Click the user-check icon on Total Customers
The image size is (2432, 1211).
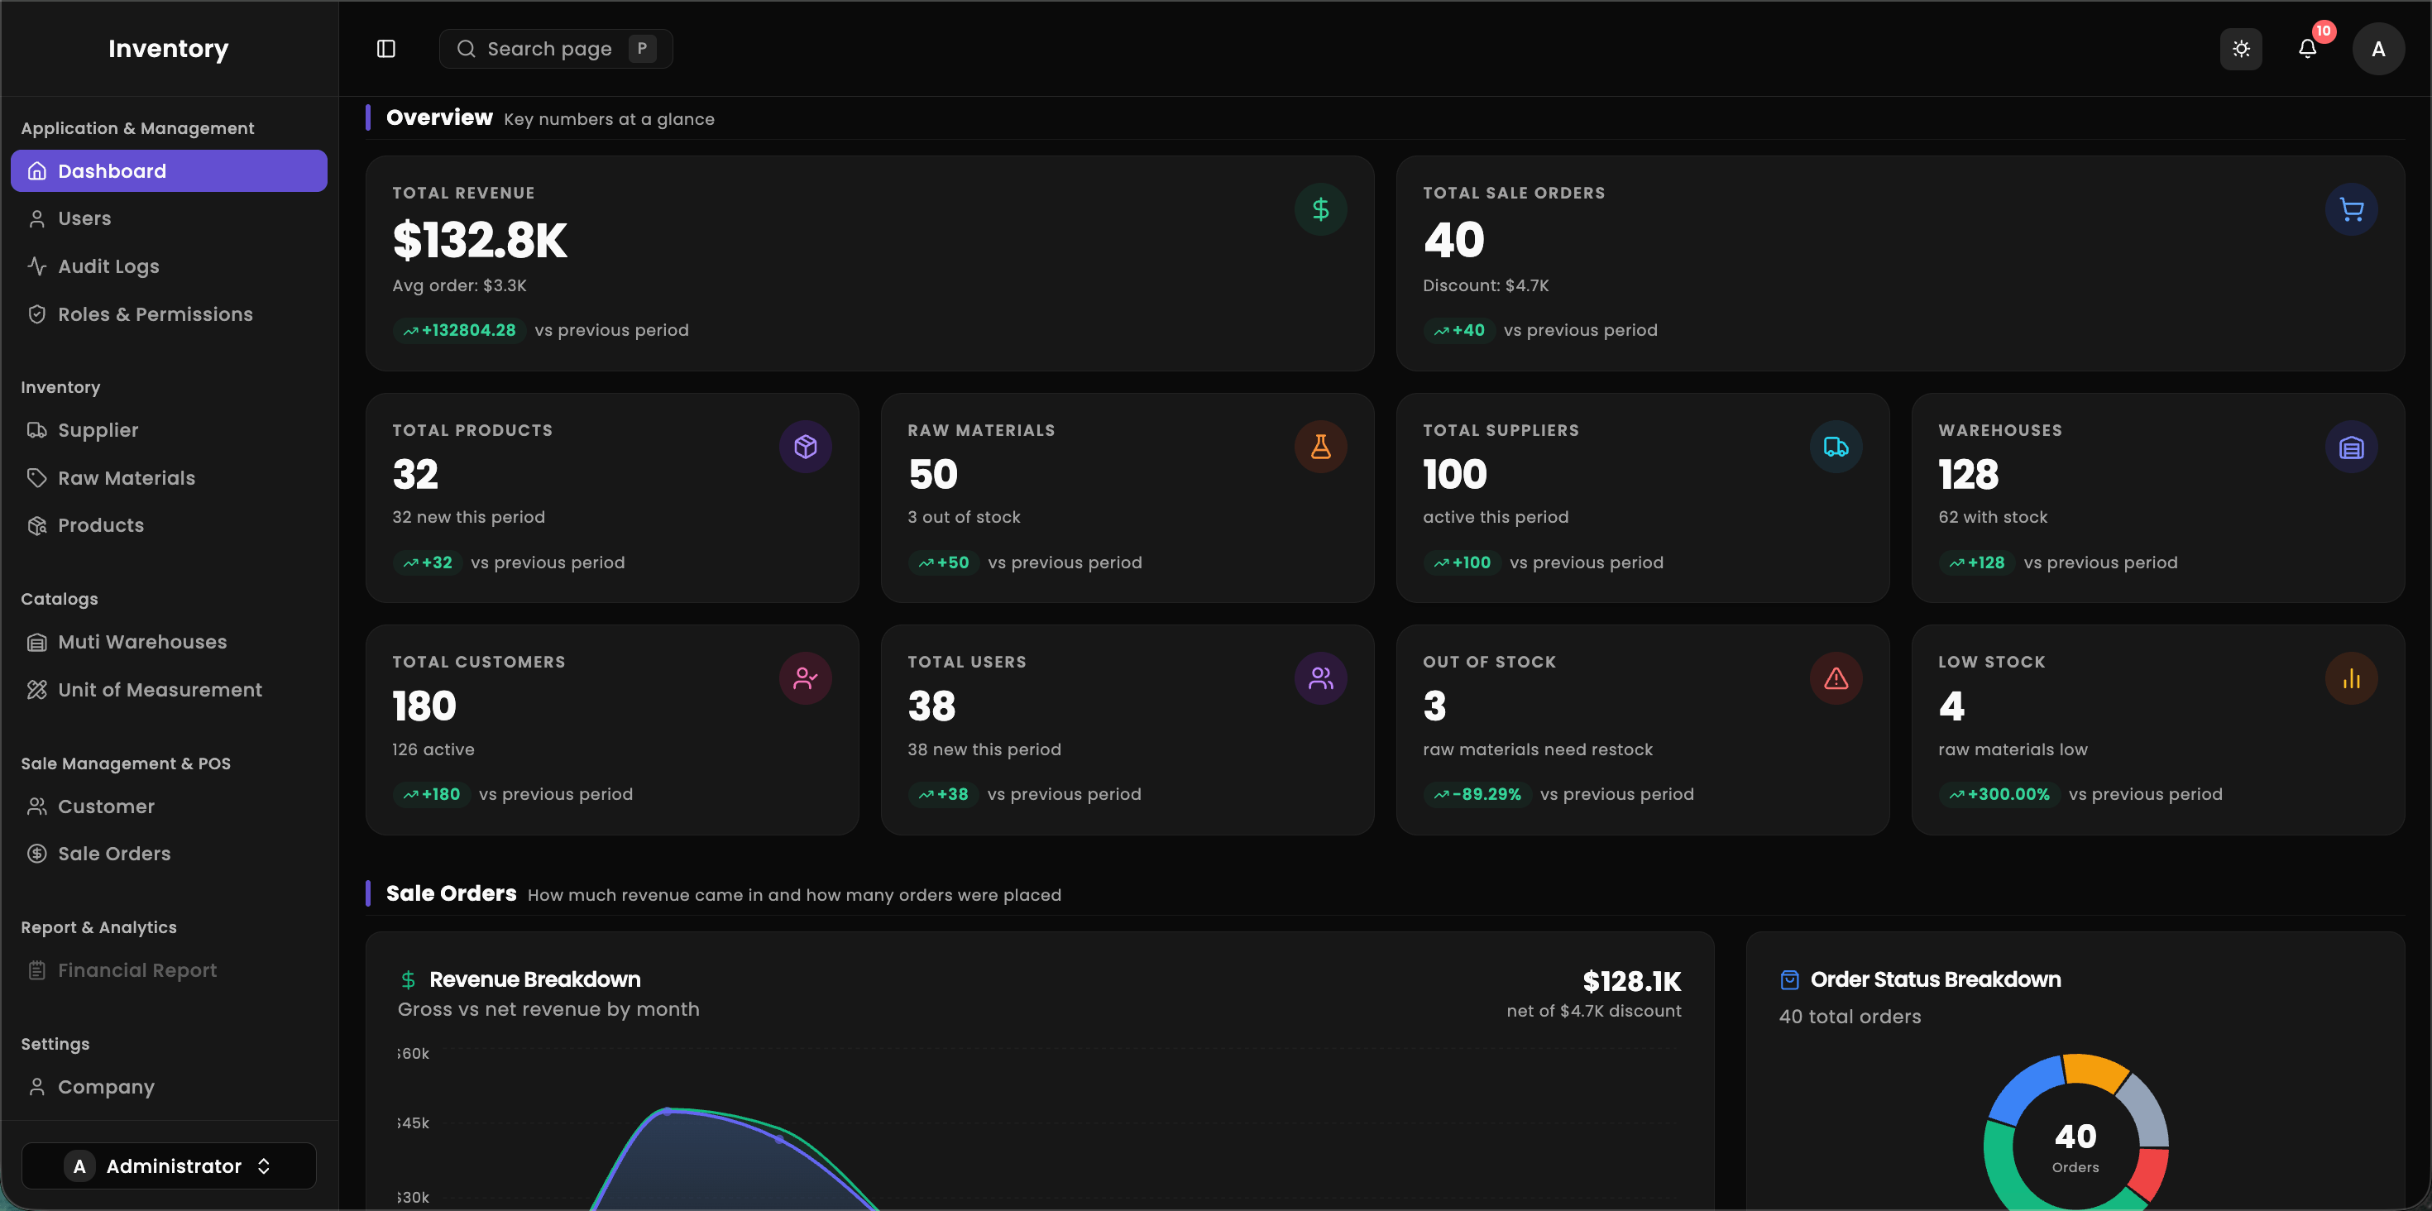806,678
